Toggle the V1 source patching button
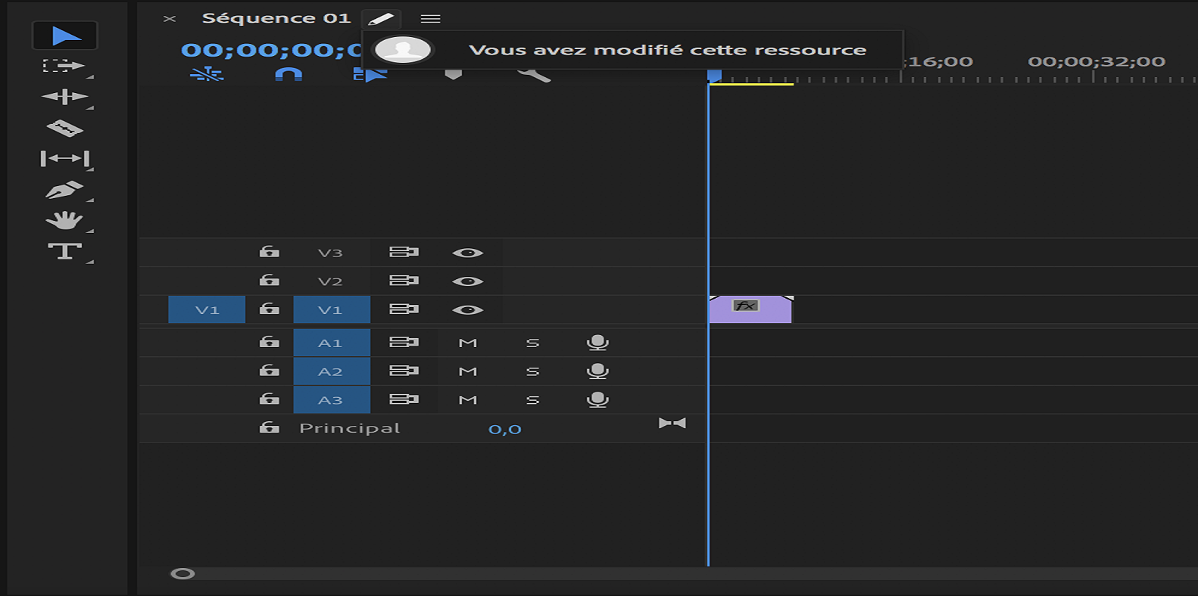This screenshot has height=596, width=1198. tap(207, 309)
